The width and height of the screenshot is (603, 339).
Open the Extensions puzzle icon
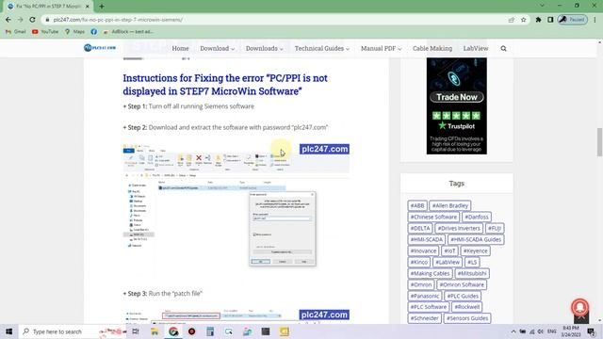(538, 20)
